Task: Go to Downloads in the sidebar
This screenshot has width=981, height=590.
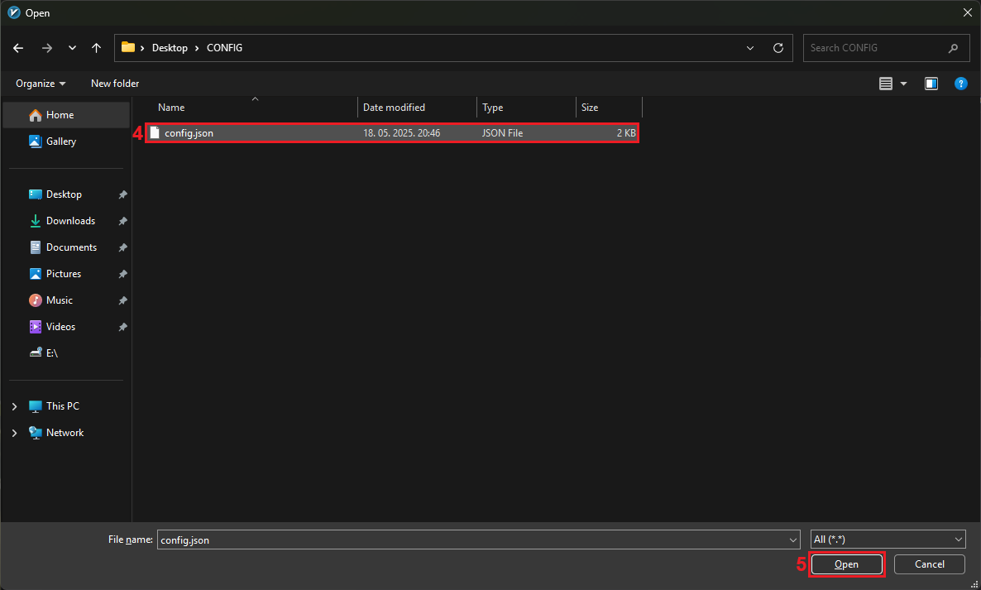Action: (x=70, y=221)
